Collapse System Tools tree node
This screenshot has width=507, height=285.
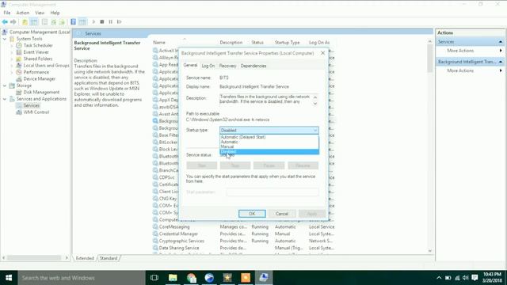pos(5,39)
